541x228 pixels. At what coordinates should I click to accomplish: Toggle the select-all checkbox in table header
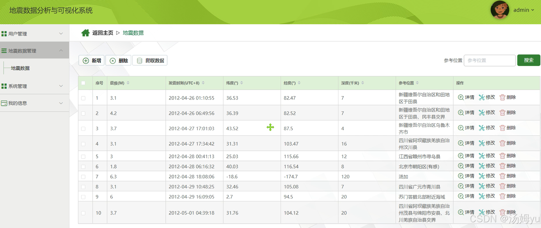coord(83,83)
